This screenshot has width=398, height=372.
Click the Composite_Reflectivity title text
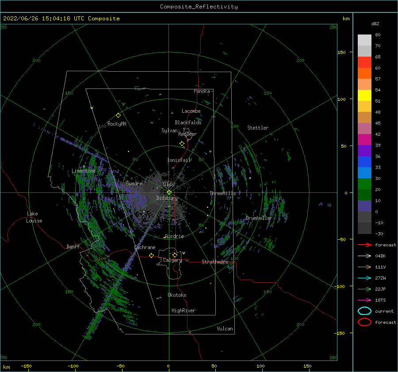pyautogui.click(x=199, y=7)
